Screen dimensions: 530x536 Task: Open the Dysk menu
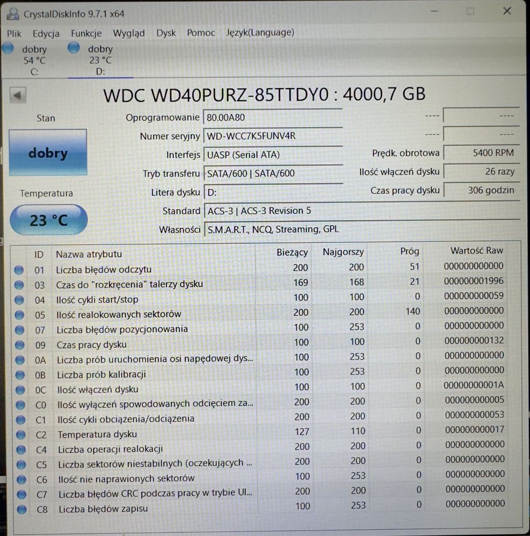click(x=166, y=33)
